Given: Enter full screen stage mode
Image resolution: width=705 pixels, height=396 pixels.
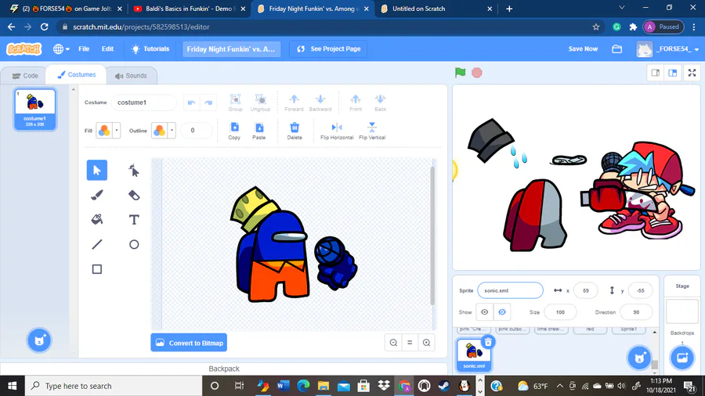Looking at the screenshot, I should 692,73.
